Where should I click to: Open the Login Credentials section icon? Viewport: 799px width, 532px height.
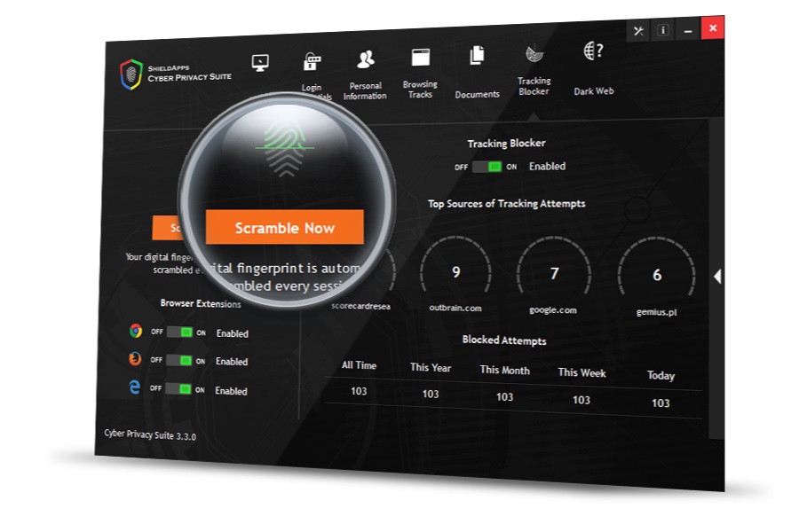pos(312,61)
